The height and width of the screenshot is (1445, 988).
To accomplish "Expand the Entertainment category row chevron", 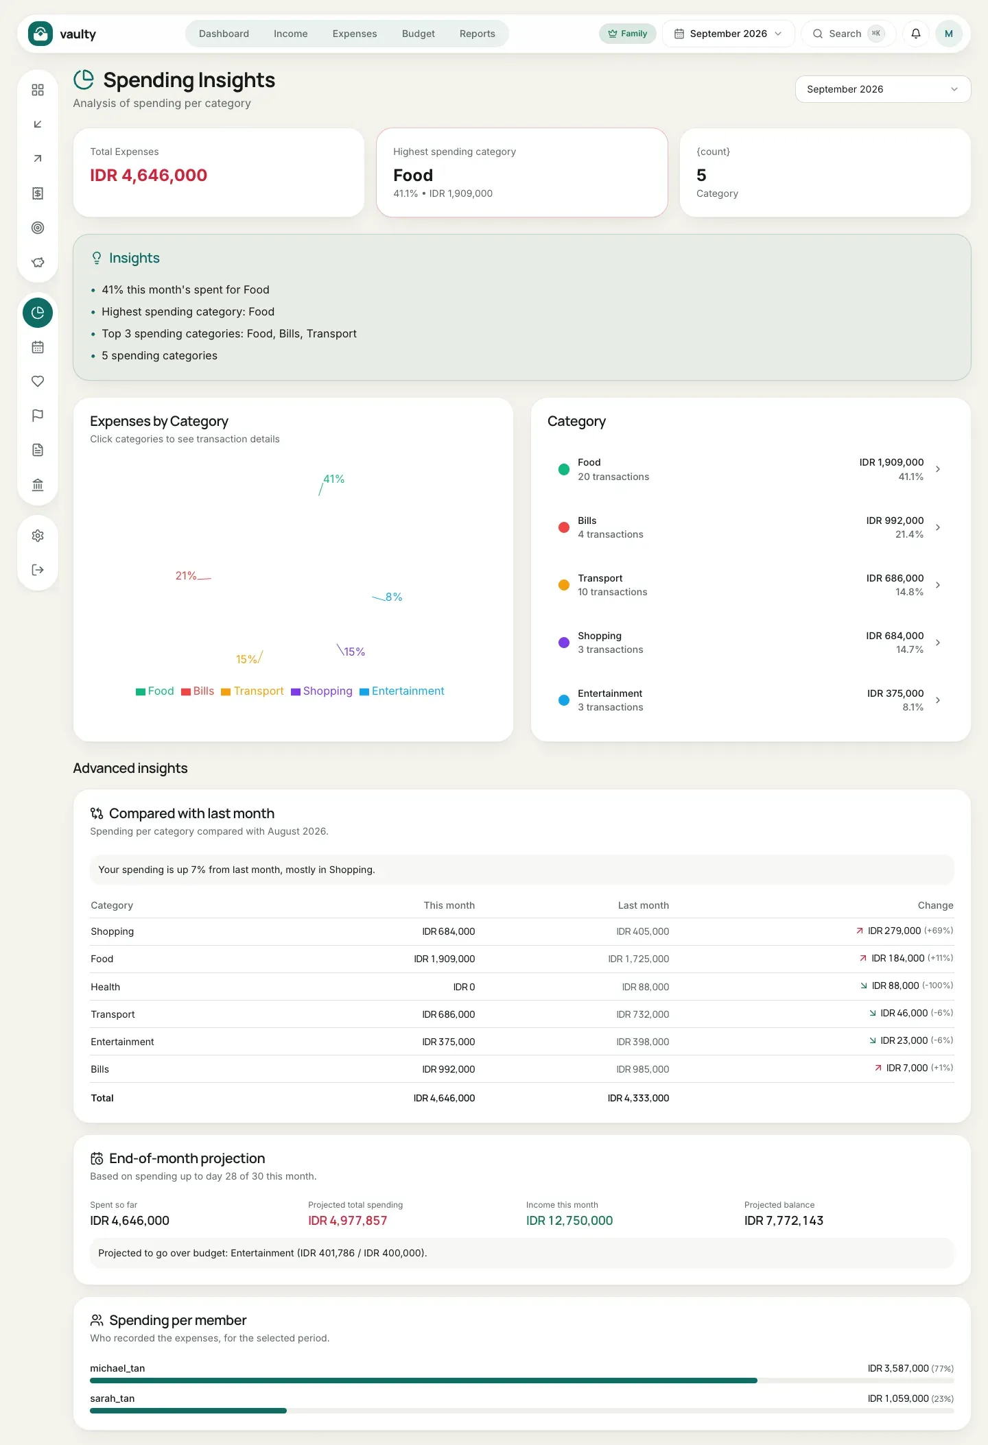I will (x=938, y=700).
